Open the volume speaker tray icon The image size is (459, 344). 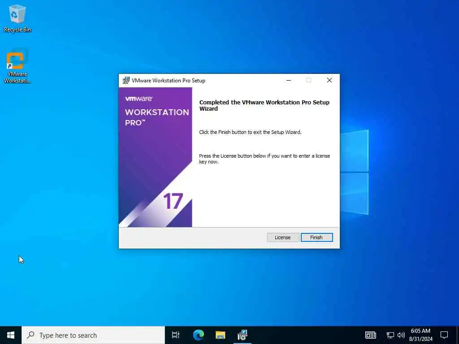tap(401, 335)
